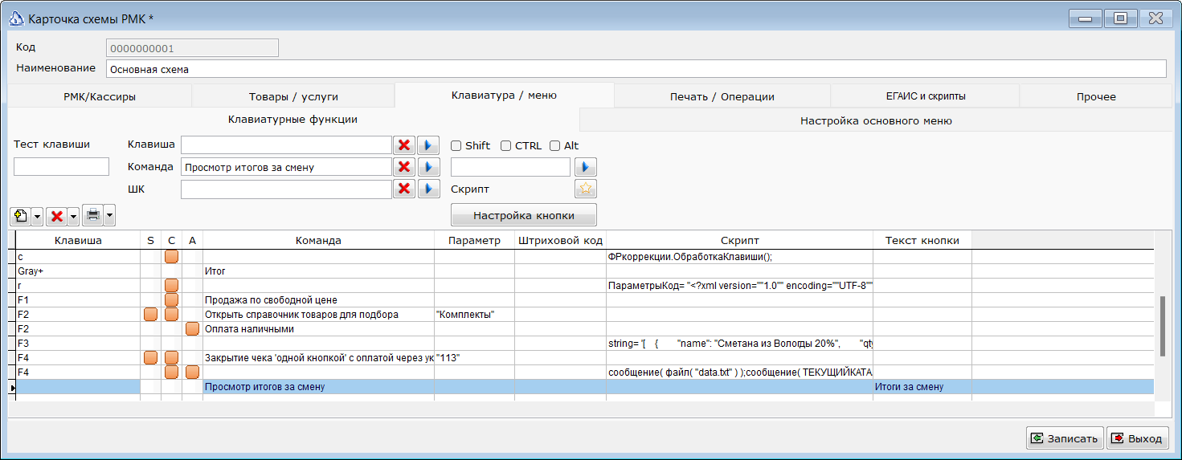Open the Прочее tab
The image size is (1182, 460).
coord(1096,97)
